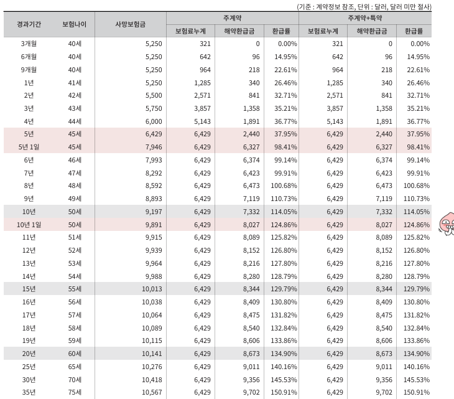The image size is (454, 399).
Task: Click the 사망보험금 column header
Action: (131, 24)
